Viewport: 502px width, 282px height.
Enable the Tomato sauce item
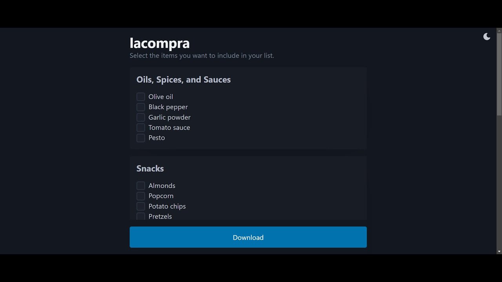point(140,127)
